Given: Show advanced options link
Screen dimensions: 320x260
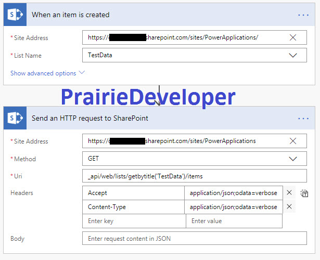Looking at the screenshot, I should (43, 73).
